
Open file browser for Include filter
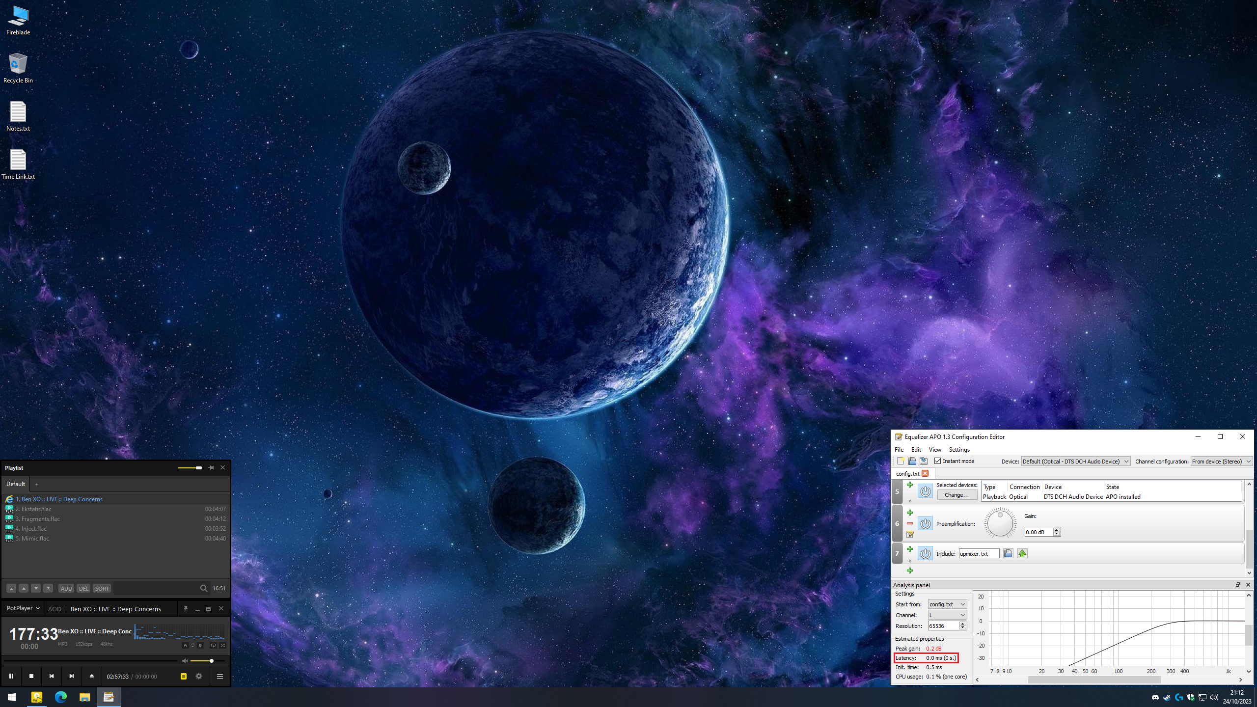tap(1008, 553)
